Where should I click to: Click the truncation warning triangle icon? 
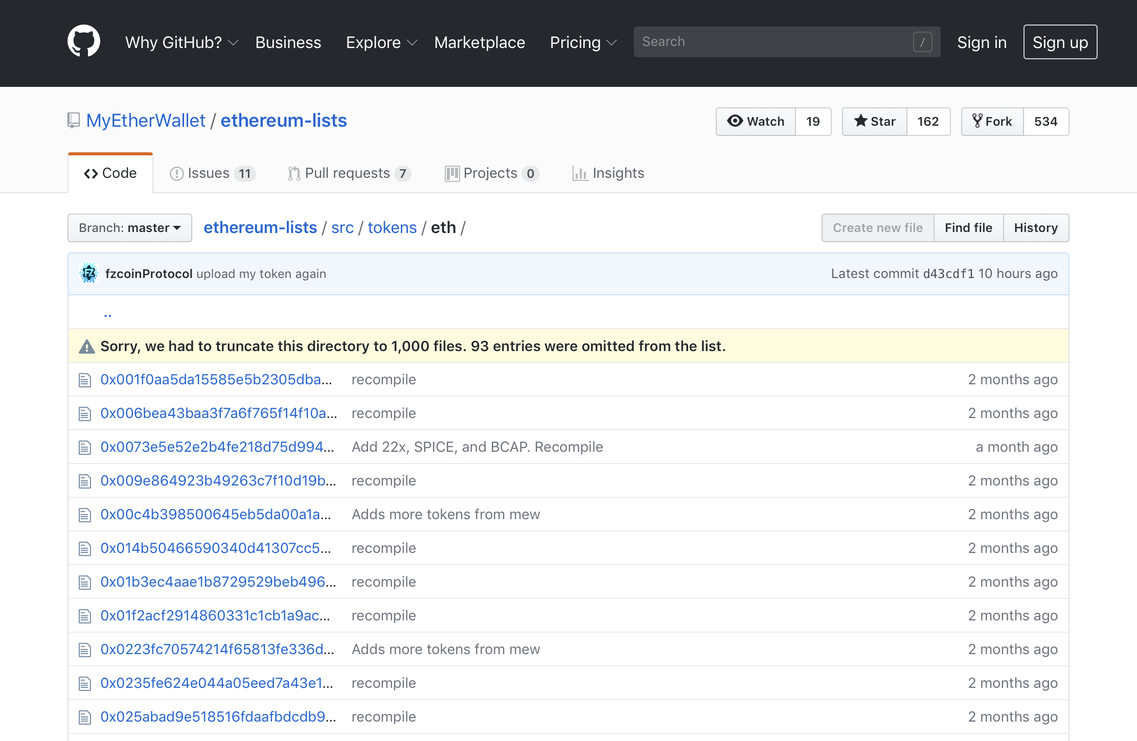tap(87, 346)
